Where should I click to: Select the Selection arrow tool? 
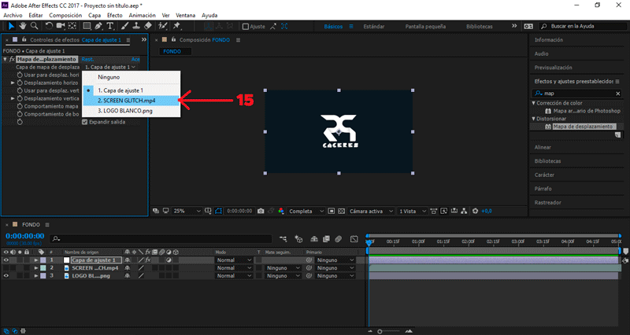point(11,26)
